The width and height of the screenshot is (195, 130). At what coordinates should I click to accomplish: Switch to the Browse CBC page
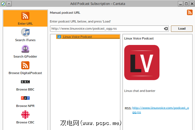(x=25, y=122)
